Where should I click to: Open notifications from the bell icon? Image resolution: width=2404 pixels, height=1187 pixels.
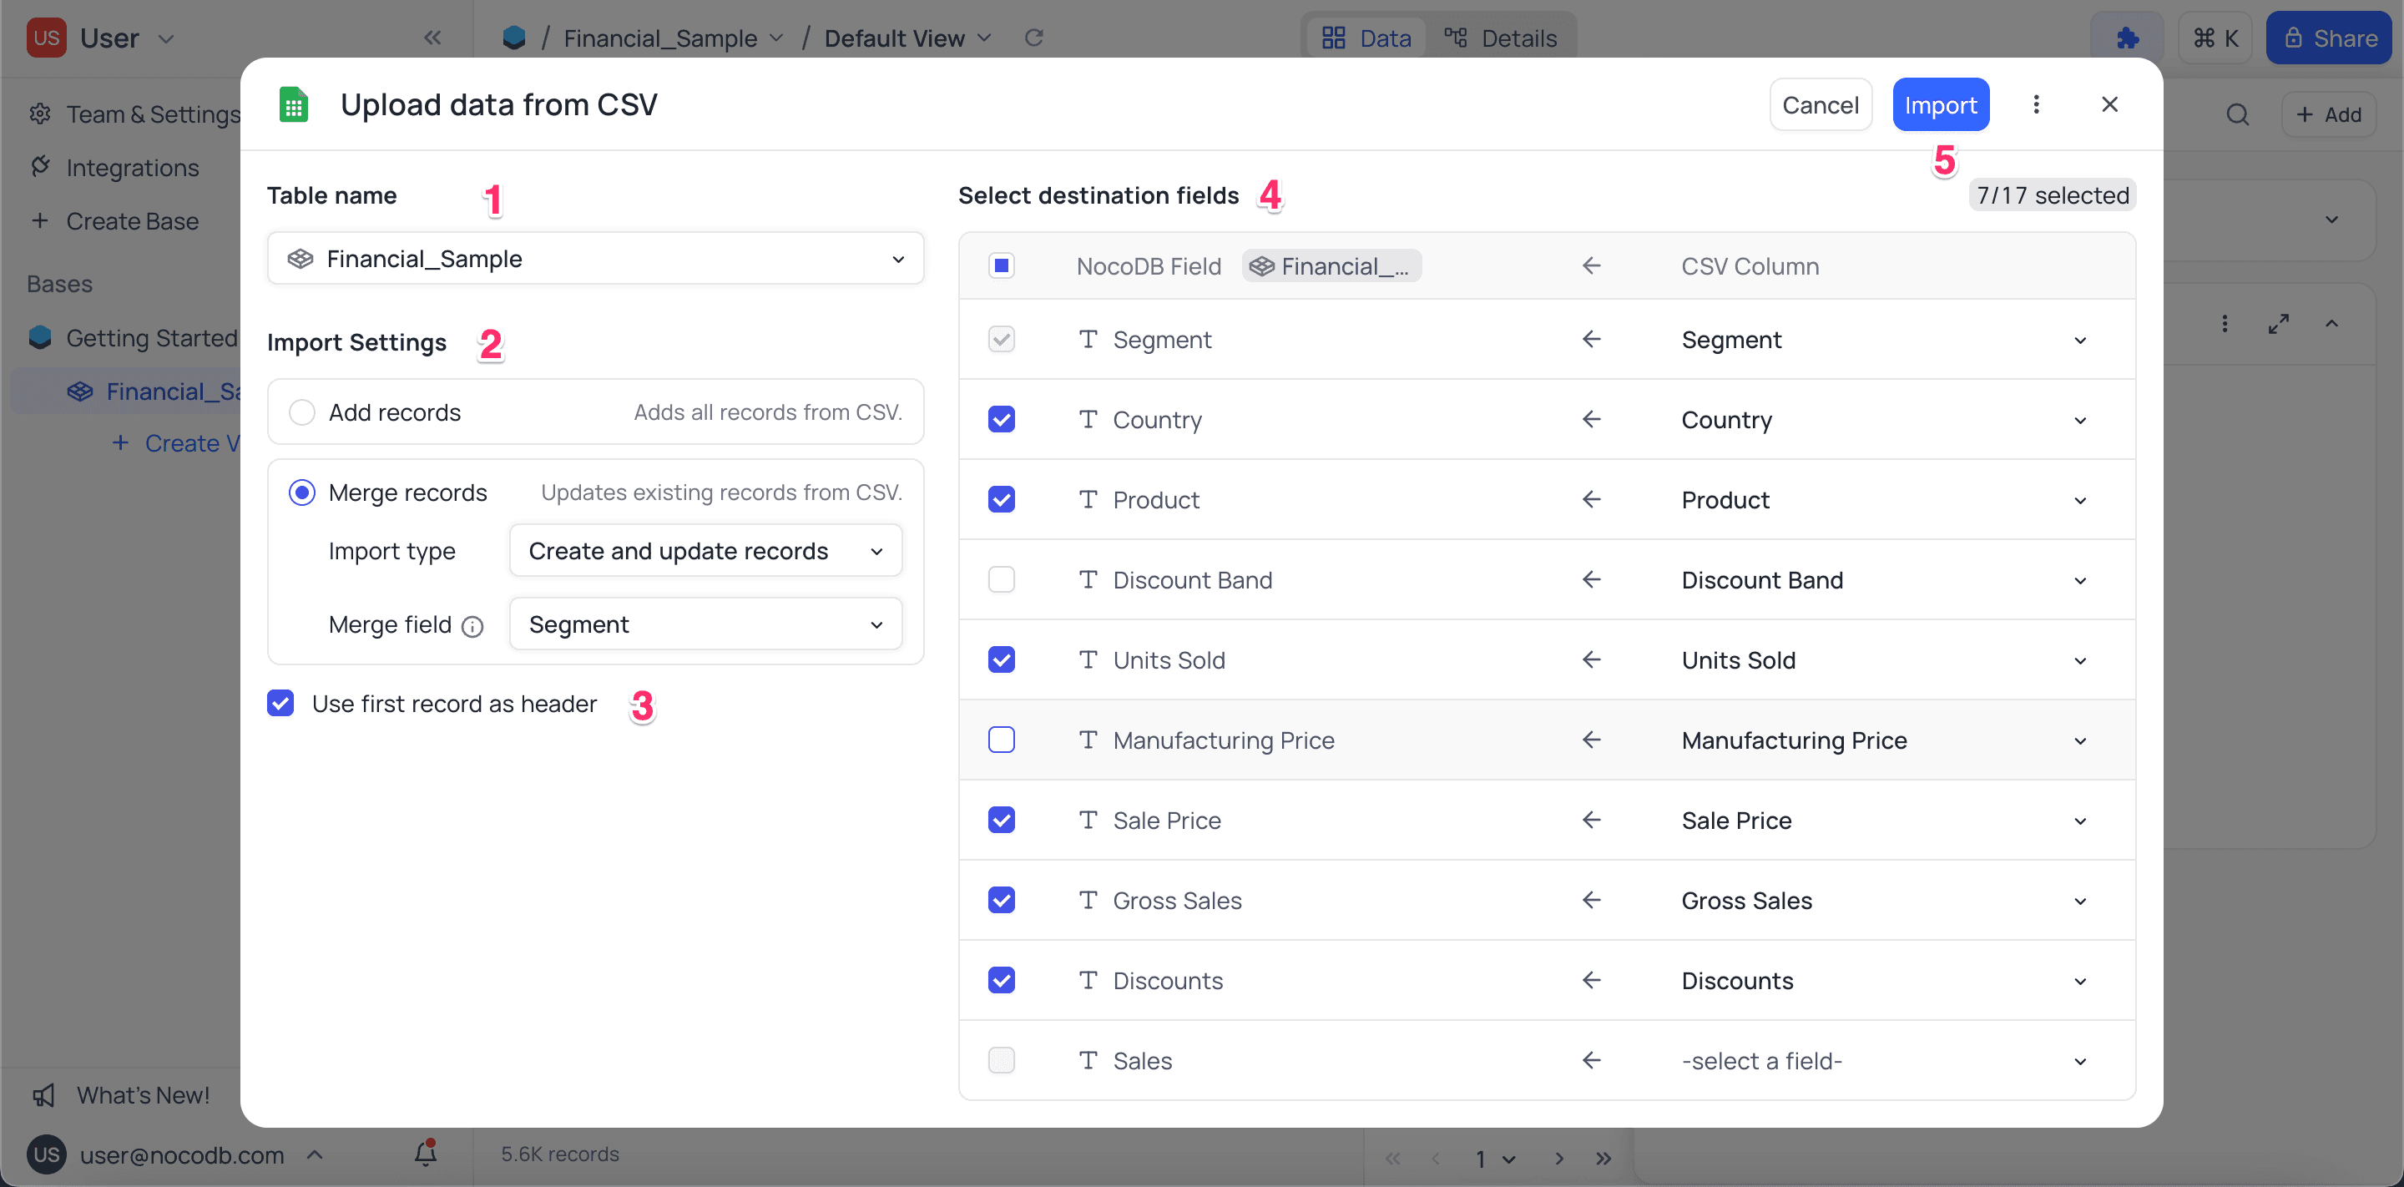point(426,1154)
